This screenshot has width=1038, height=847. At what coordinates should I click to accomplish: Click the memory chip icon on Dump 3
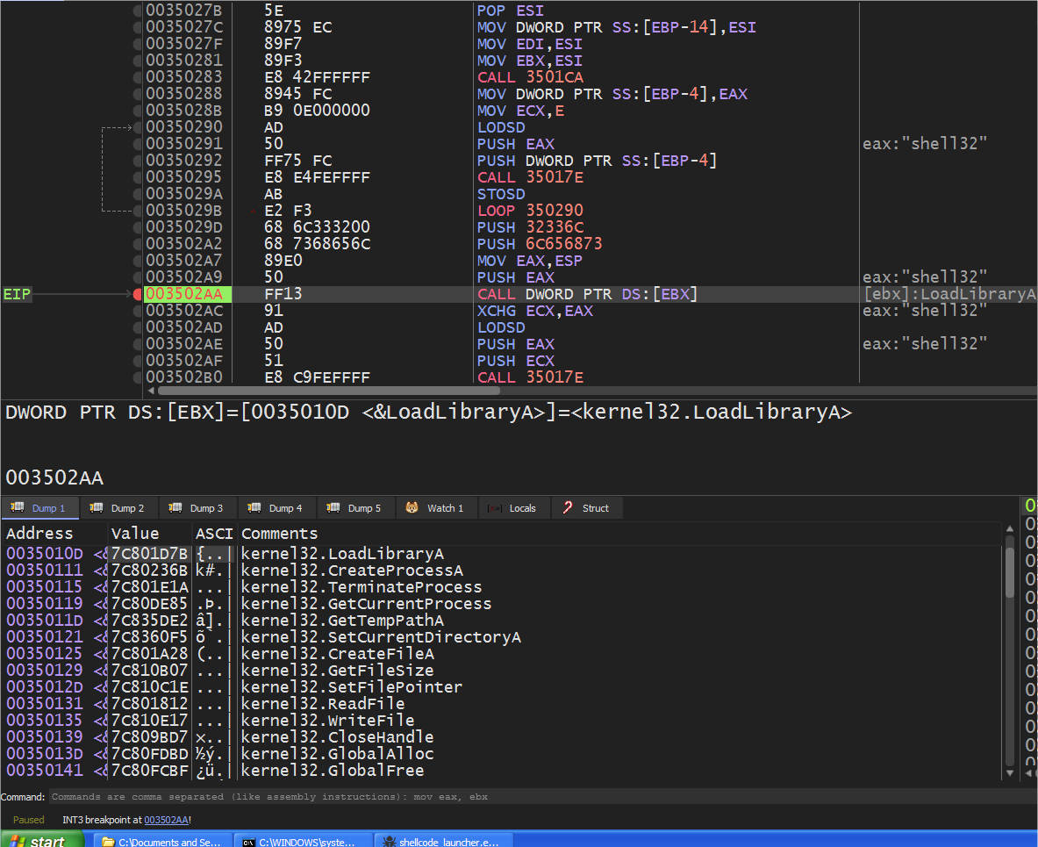click(175, 508)
